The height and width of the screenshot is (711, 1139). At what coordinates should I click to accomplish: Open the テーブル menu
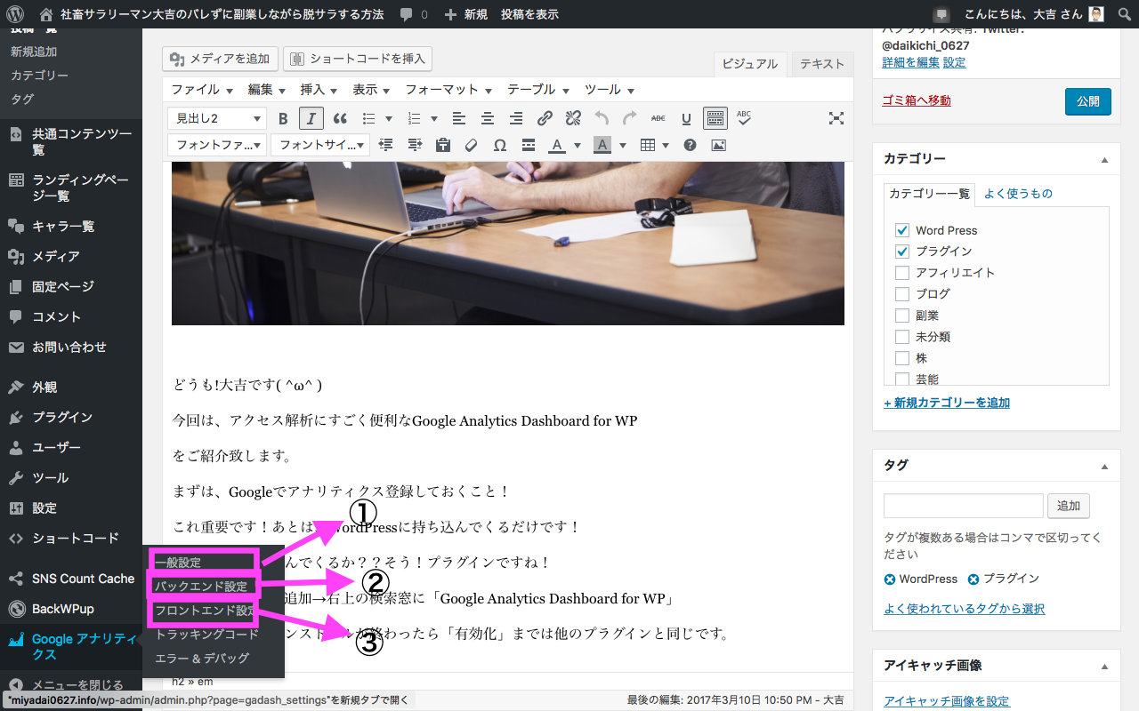[x=538, y=90]
